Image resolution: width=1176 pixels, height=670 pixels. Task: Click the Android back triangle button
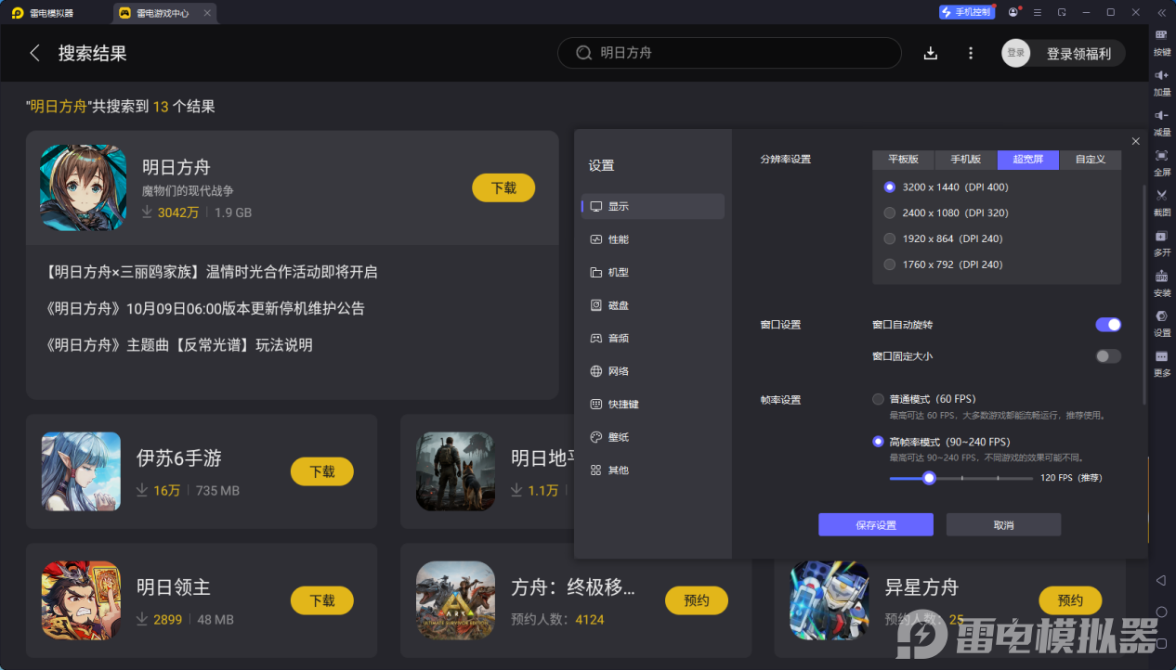[x=1161, y=581]
